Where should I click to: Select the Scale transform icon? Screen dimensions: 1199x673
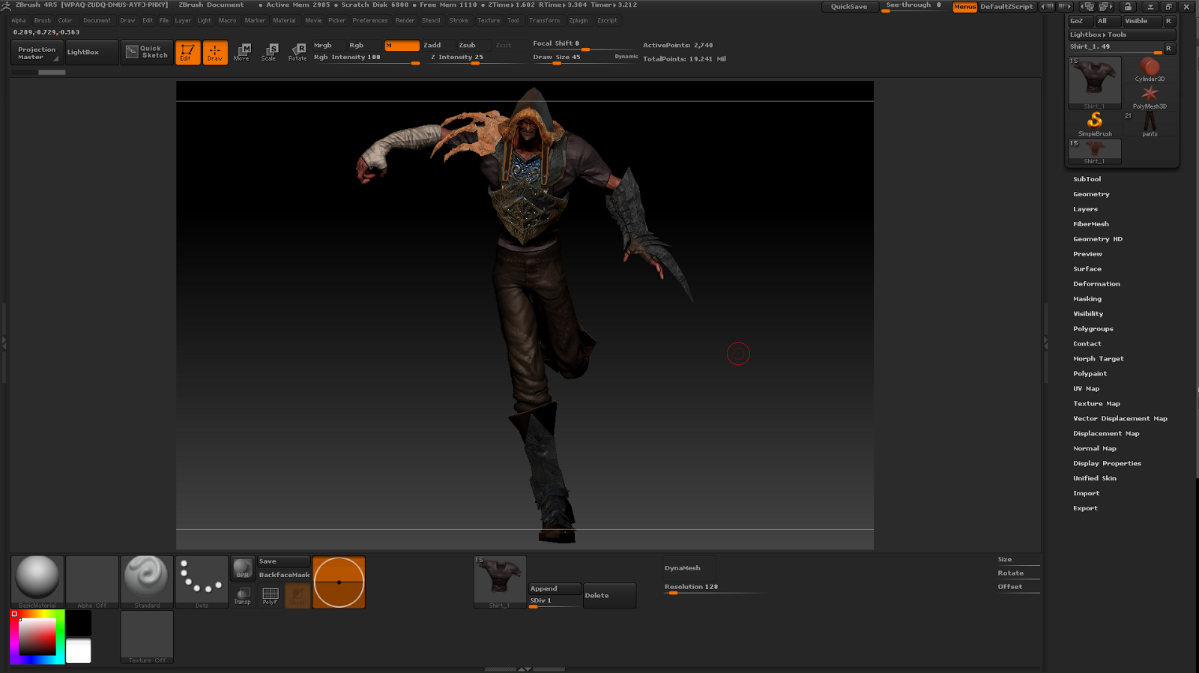tap(269, 52)
